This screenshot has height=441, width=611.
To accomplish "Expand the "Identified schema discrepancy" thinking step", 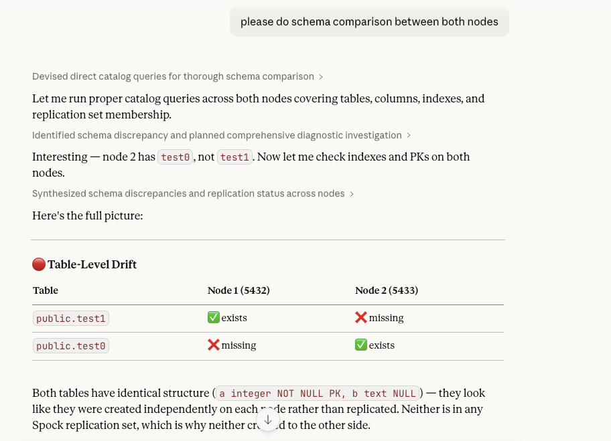I will [221, 135].
